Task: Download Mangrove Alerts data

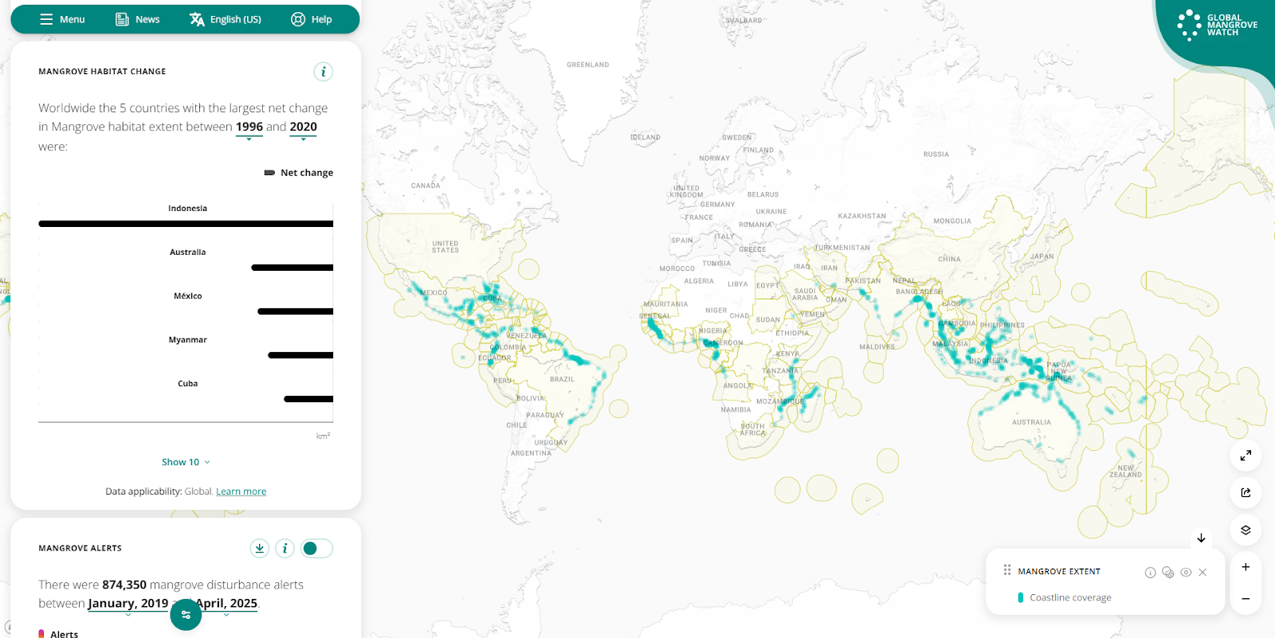Action: [x=259, y=548]
